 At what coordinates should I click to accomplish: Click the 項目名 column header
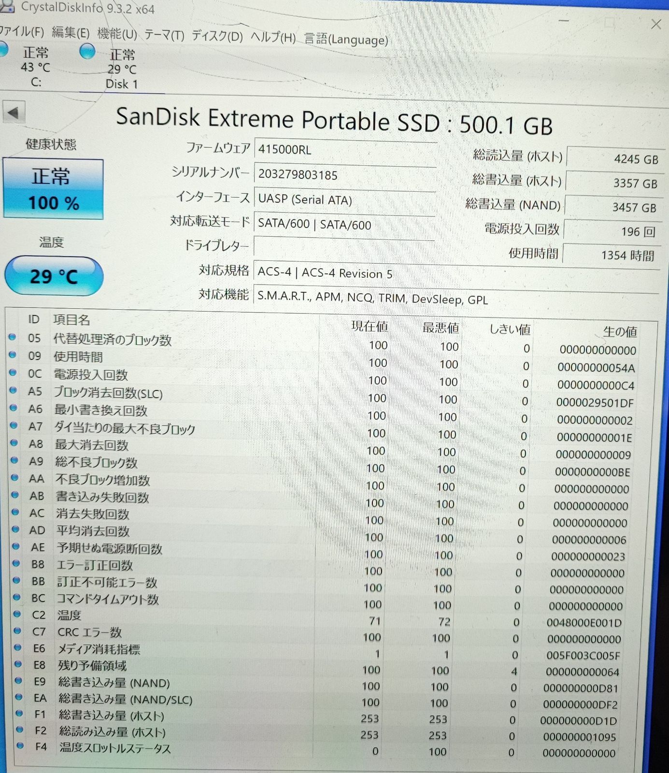point(71,320)
